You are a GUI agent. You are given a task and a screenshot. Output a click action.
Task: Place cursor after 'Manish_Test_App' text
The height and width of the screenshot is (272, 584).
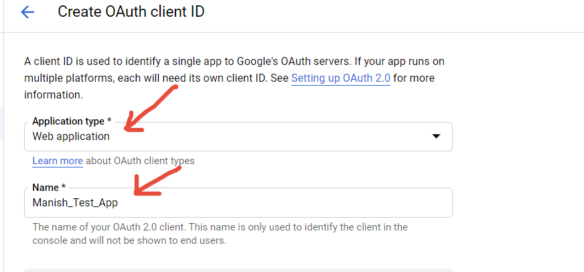pyautogui.click(x=119, y=202)
